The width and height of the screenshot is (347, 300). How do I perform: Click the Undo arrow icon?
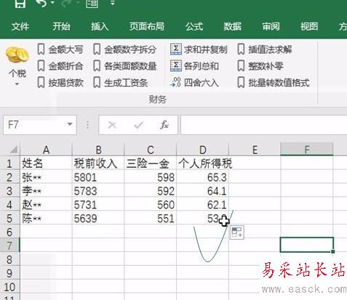41,3
